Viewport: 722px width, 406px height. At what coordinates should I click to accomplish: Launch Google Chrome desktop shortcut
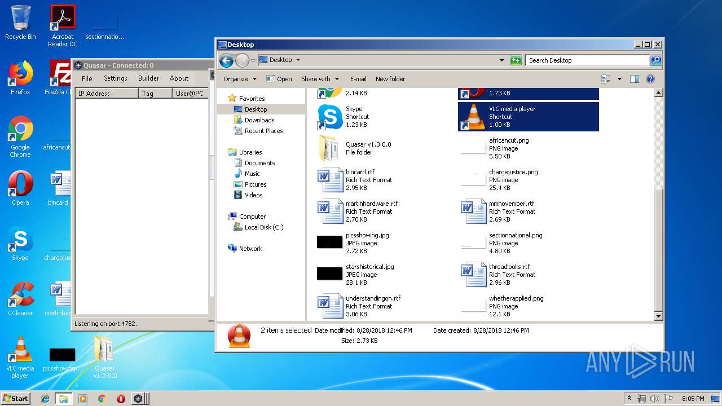coord(20,136)
